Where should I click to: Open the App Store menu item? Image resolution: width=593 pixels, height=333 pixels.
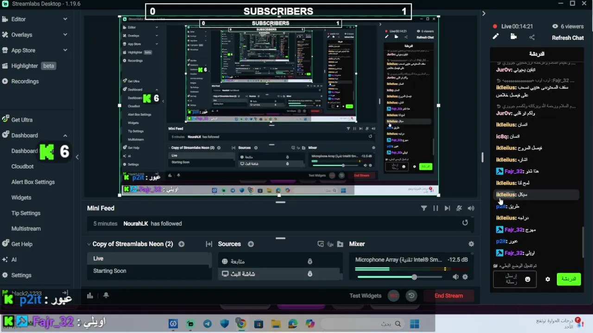click(23, 50)
